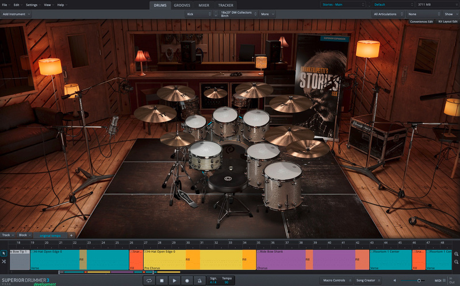460x286 pixels.
Task: Open the All Articulations dropdown
Action: point(388,14)
